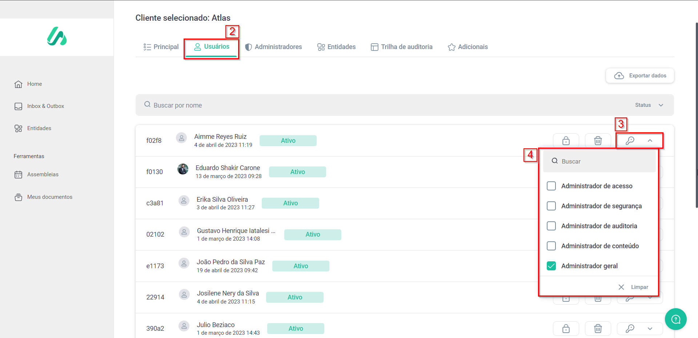Click the Exportar dados button
Viewport: 698px width, 338px height.
click(640, 76)
